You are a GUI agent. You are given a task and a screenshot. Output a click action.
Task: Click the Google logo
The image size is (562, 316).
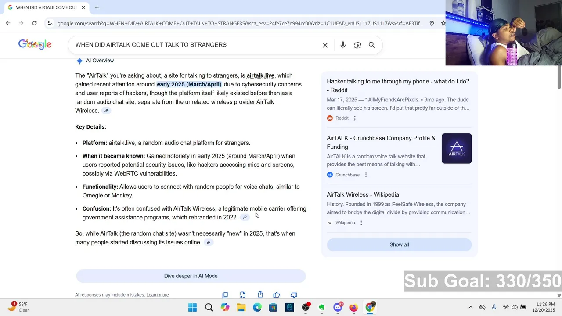pos(35,44)
